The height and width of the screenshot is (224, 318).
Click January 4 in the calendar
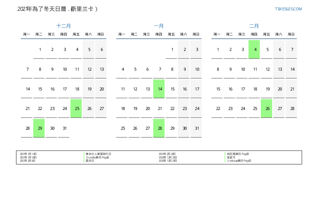pyautogui.click(x=122, y=69)
